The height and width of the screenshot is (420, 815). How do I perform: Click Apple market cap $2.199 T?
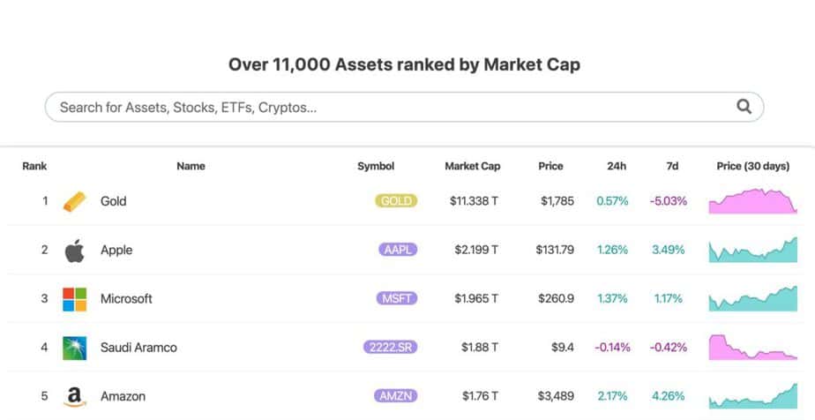pyautogui.click(x=476, y=250)
